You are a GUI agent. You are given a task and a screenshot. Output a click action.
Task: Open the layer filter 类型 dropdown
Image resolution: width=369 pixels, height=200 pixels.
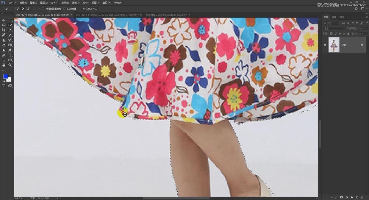point(332,23)
